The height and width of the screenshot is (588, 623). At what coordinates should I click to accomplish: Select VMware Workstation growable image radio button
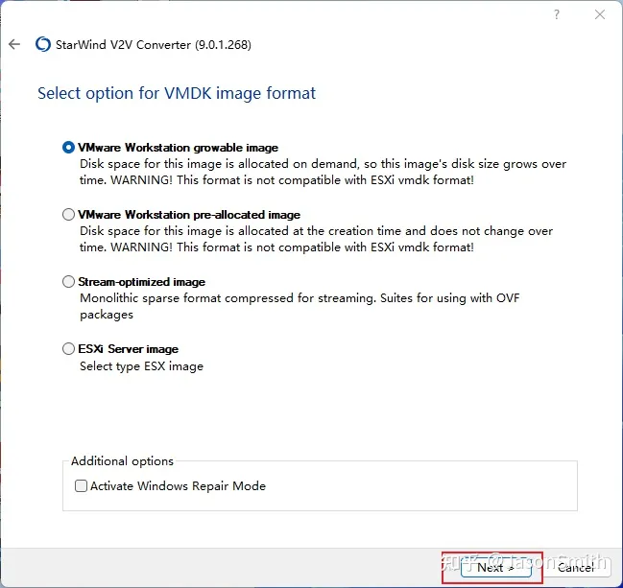tap(68, 148)
